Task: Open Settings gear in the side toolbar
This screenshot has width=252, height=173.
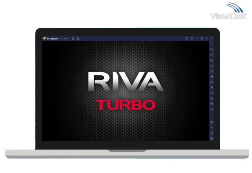Action: pos(212,122)
